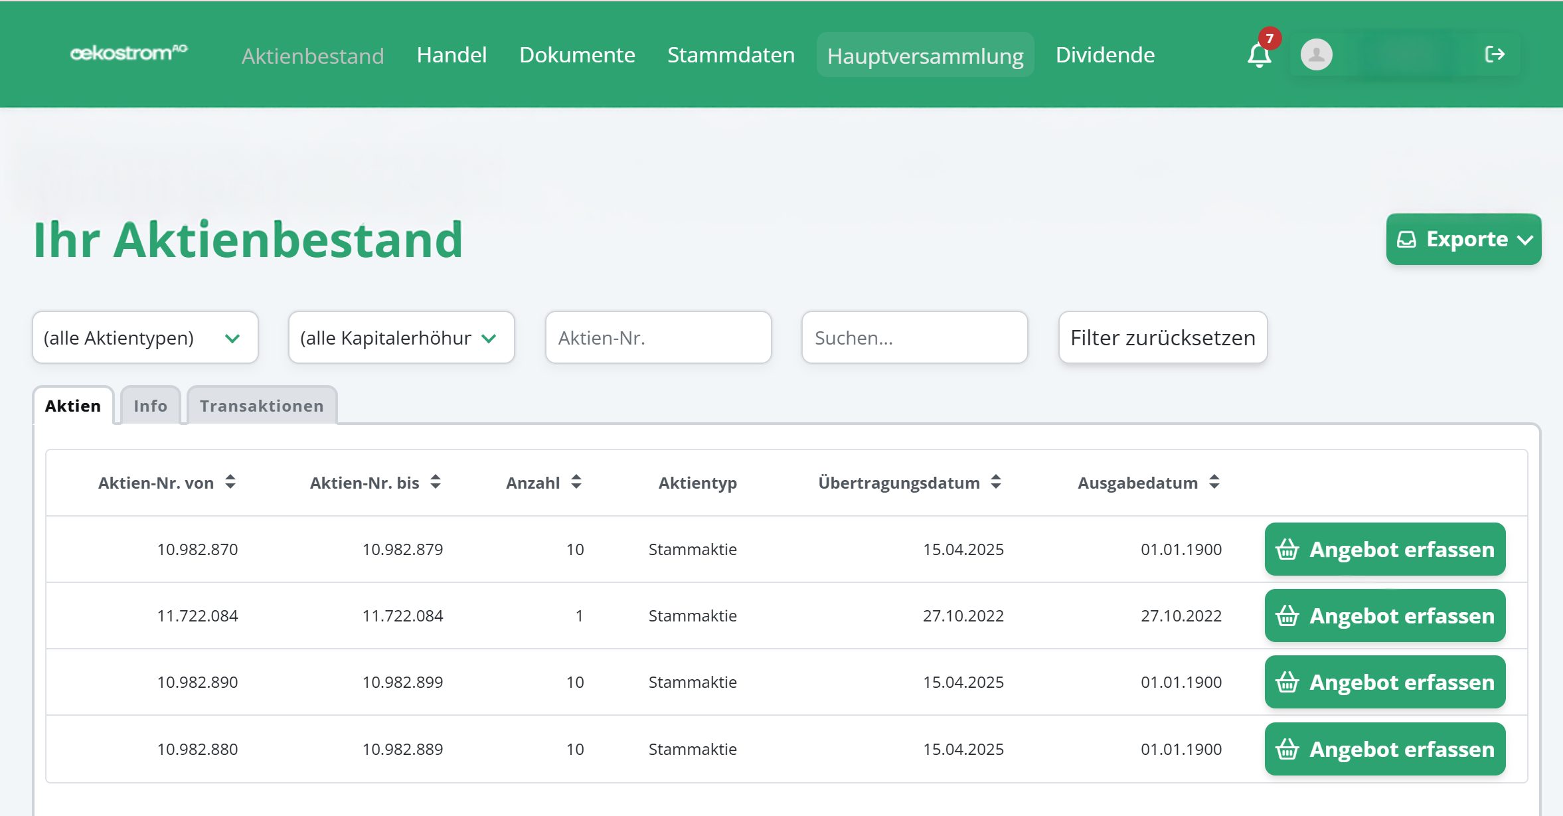The height and width of the screenshot is (816, 1563).
Task: Switch to the Transaktionen tab
Action: 262,406
